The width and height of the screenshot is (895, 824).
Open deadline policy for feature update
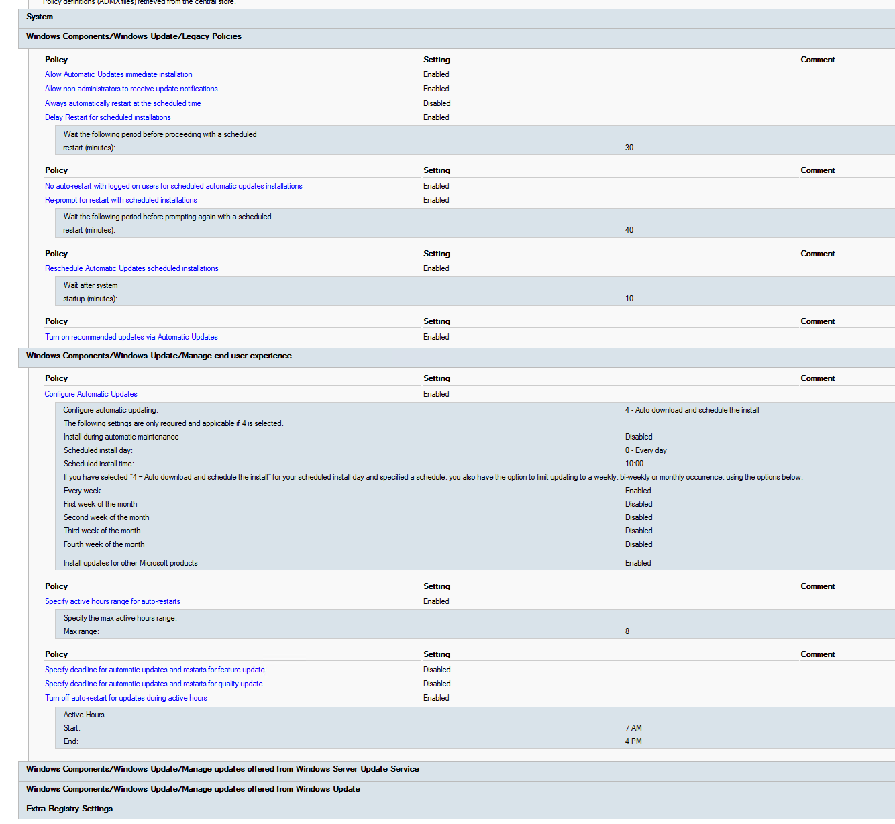[155, 670]
